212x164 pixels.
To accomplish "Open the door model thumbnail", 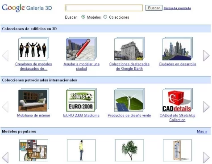I will [x=177, y=150].
